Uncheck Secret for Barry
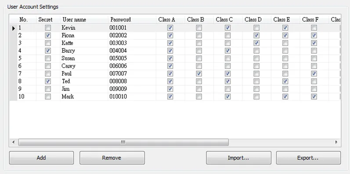 (48, 51)
